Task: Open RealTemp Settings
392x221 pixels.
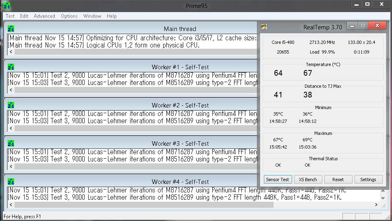Action: click(368, 179)
